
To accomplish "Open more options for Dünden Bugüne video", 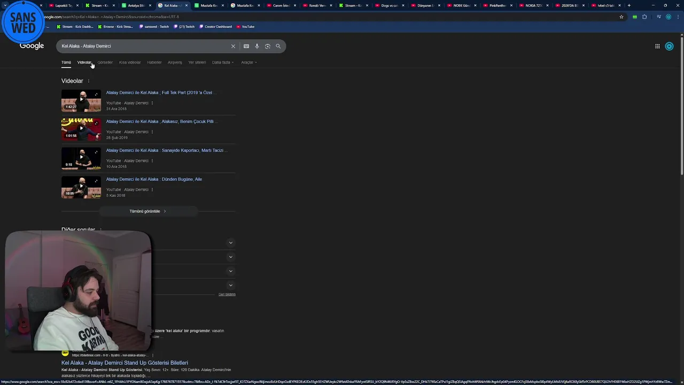I will tap(152, 189).
